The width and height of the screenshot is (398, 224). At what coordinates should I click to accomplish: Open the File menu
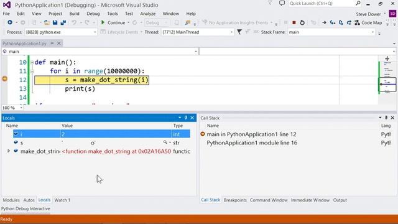point(6,14)
